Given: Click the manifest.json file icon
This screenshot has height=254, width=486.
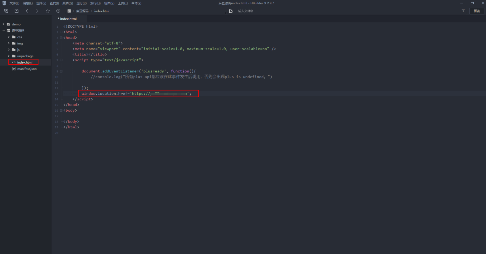Looking at the screenshot, I should click(14, 68).
